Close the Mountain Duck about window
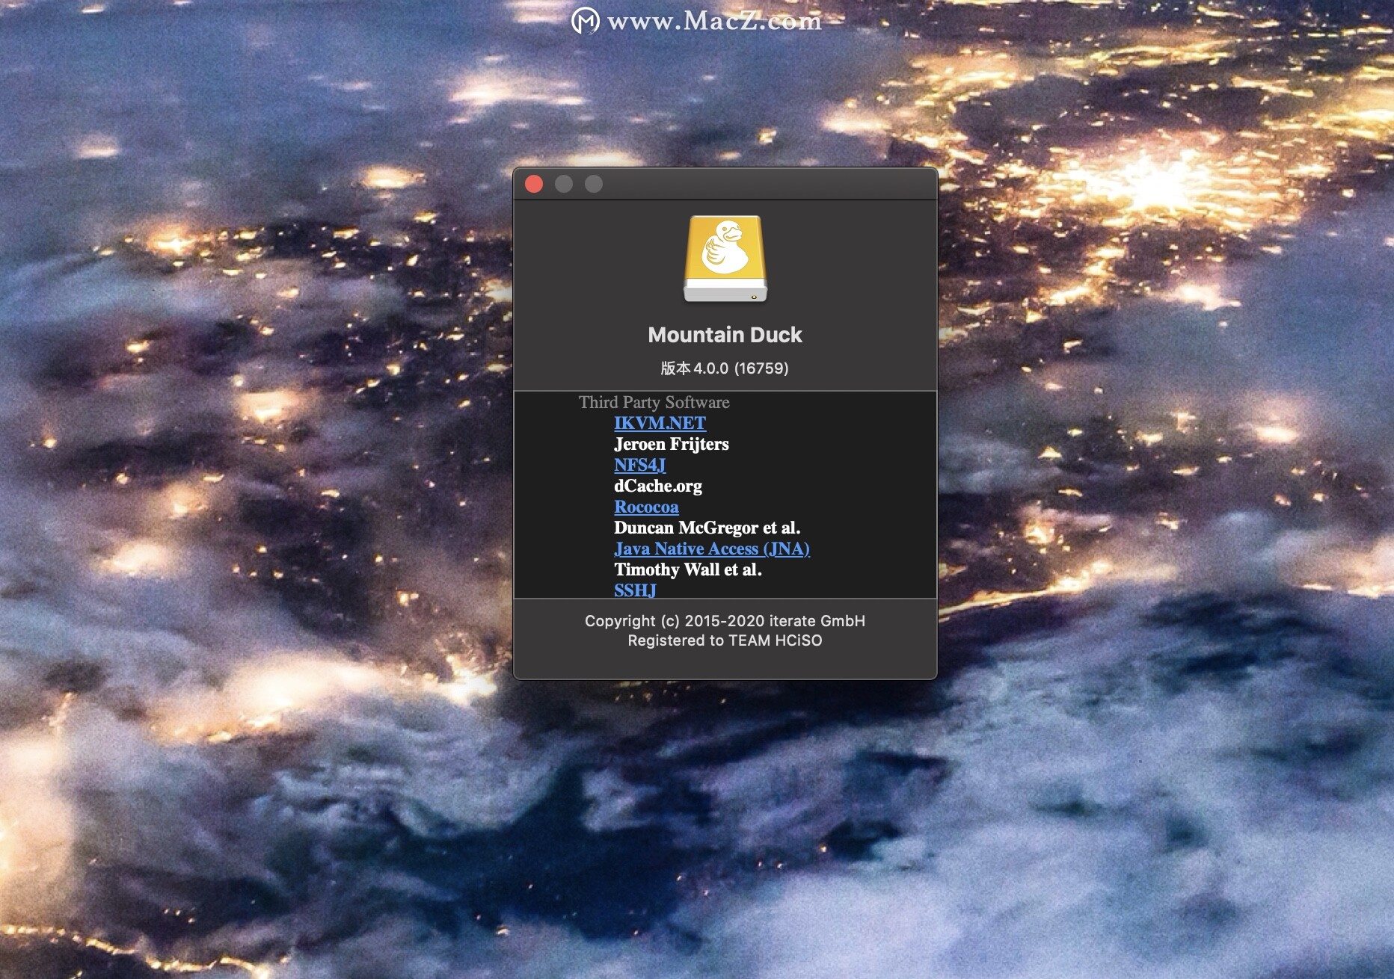 (x=534, y=184)
